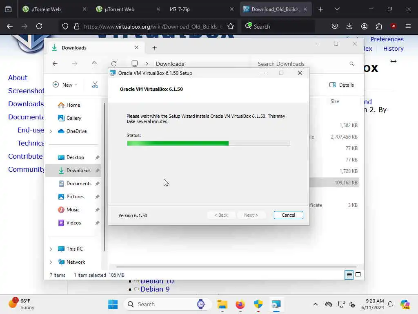The height and width of the screenshot is (314, 418).
Task: Open the New dropdown in Explorer
Action: point(65,85)
